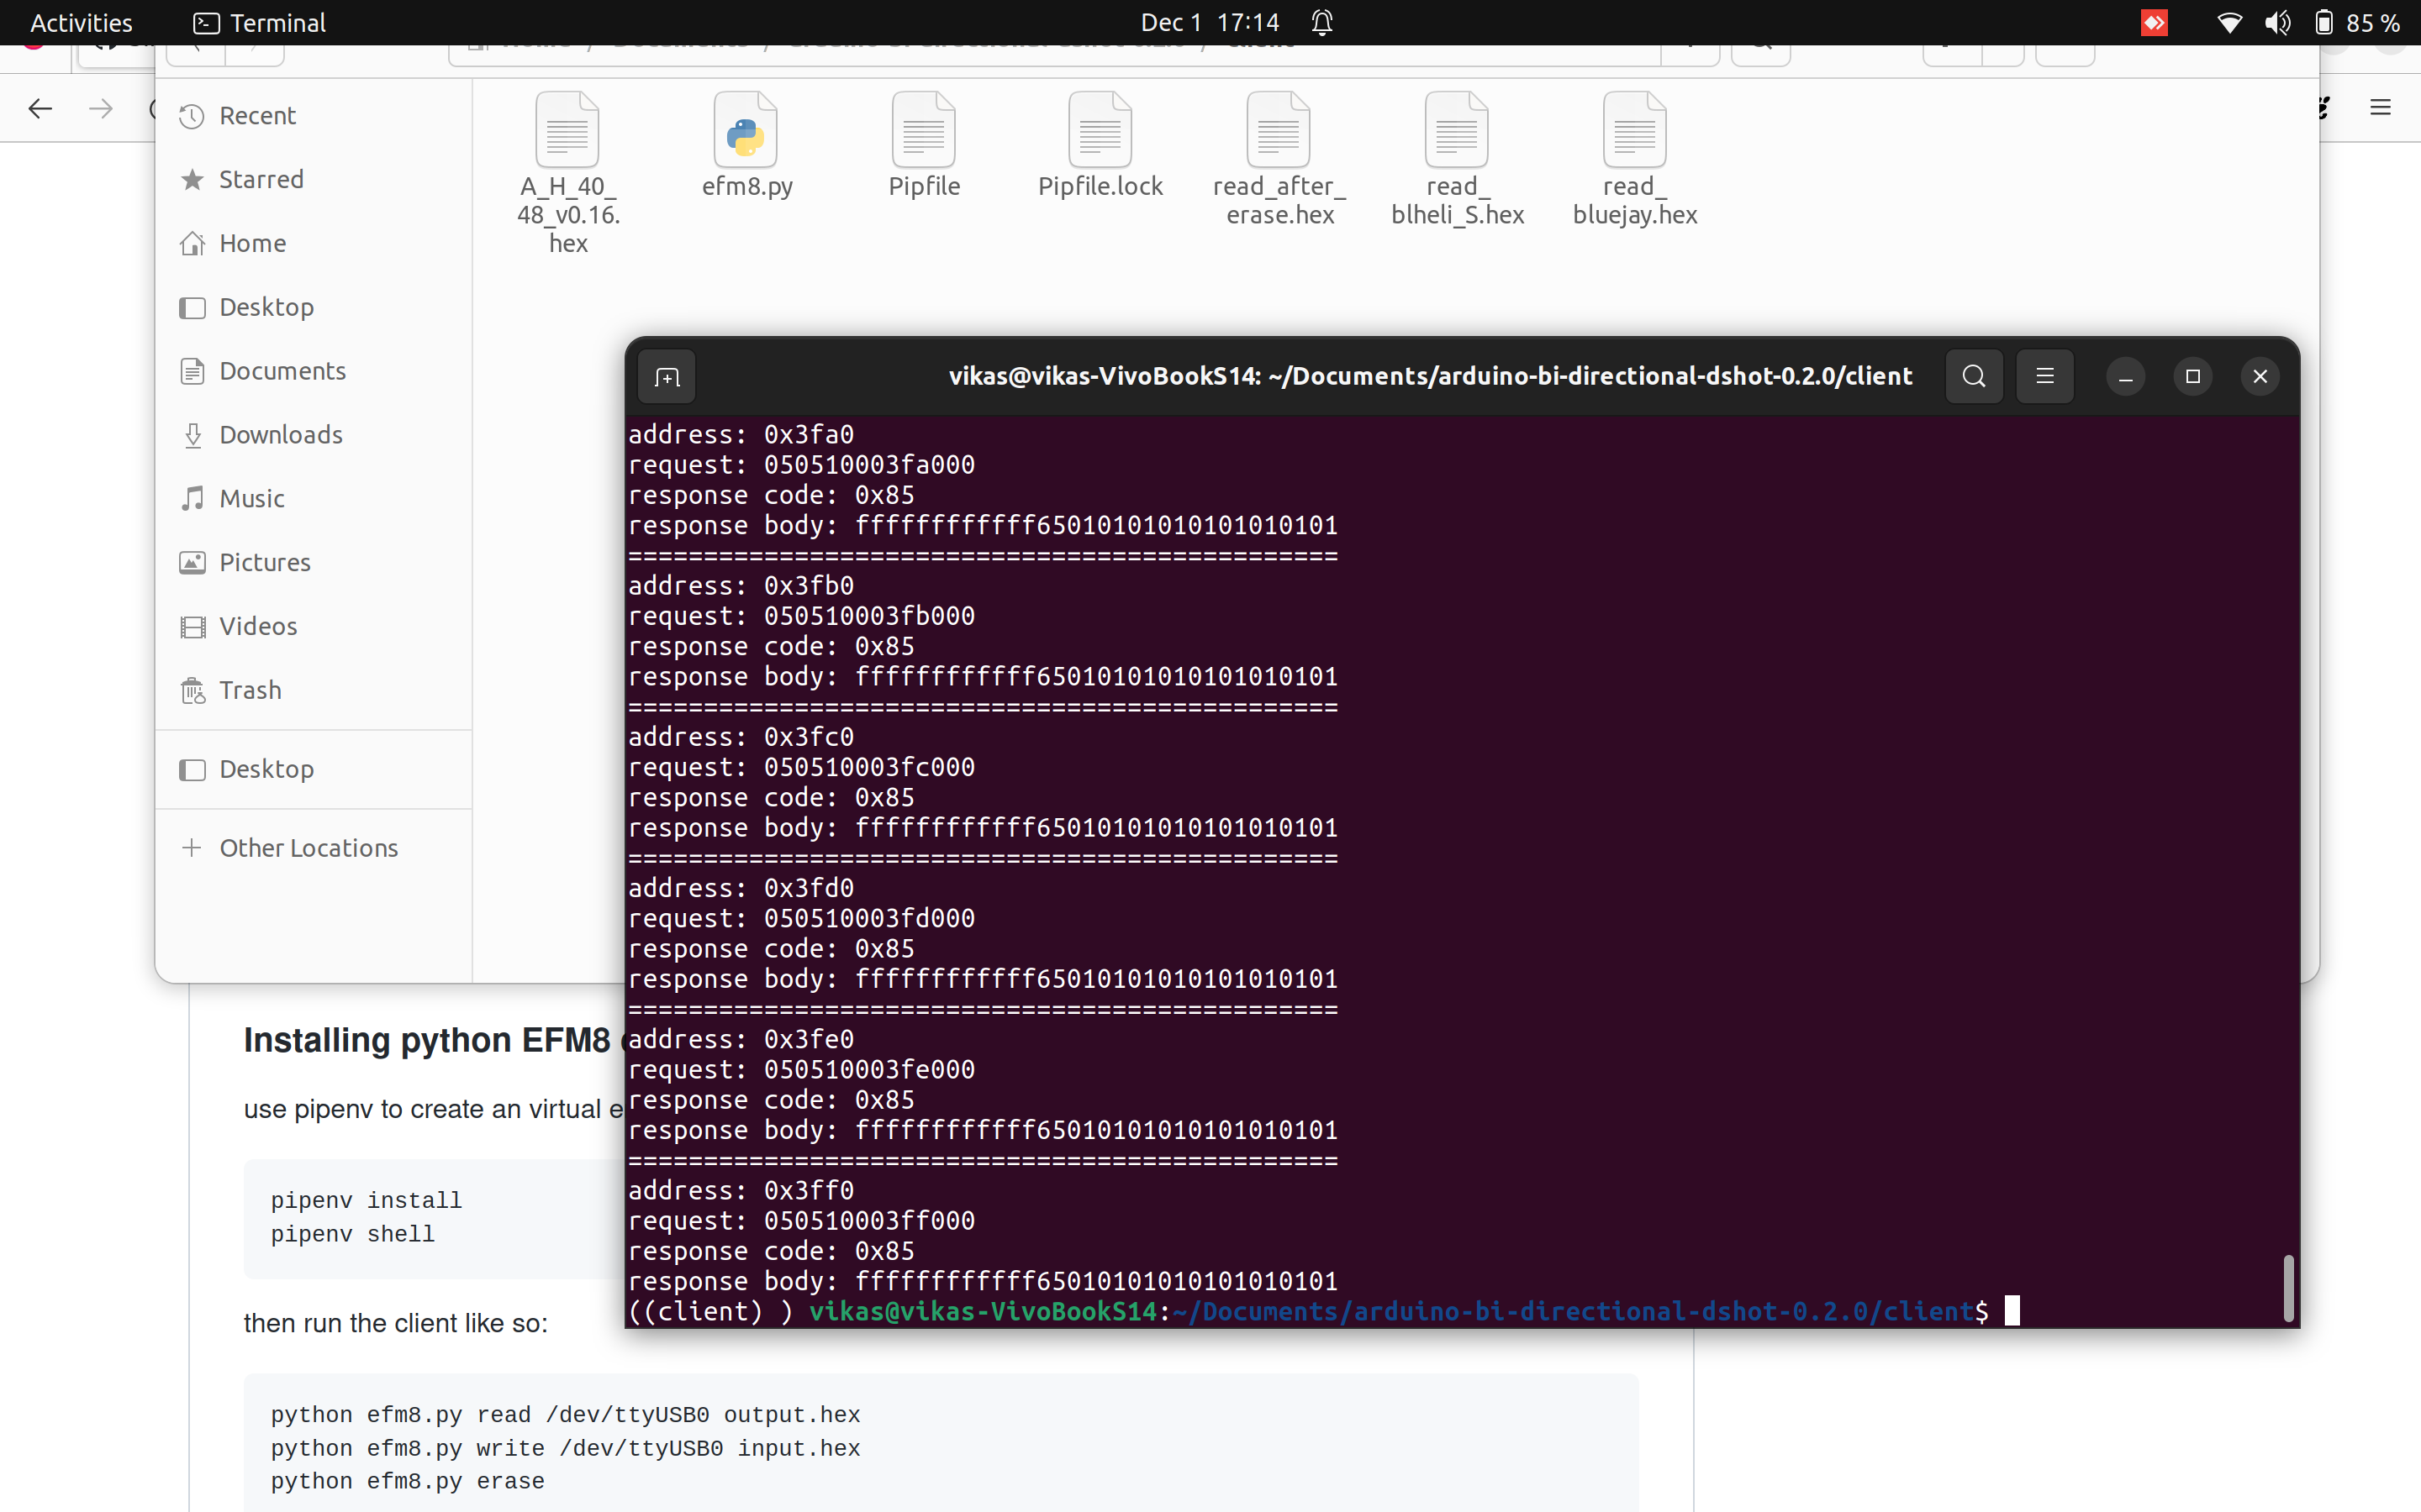Open the Files hamburger menu
Image resolution: width=2421 pixels, height=1512 pixels.
point(2381,107)
